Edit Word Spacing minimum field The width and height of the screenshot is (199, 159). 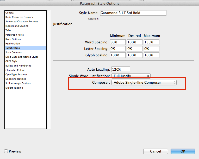(x=118, y=42)
